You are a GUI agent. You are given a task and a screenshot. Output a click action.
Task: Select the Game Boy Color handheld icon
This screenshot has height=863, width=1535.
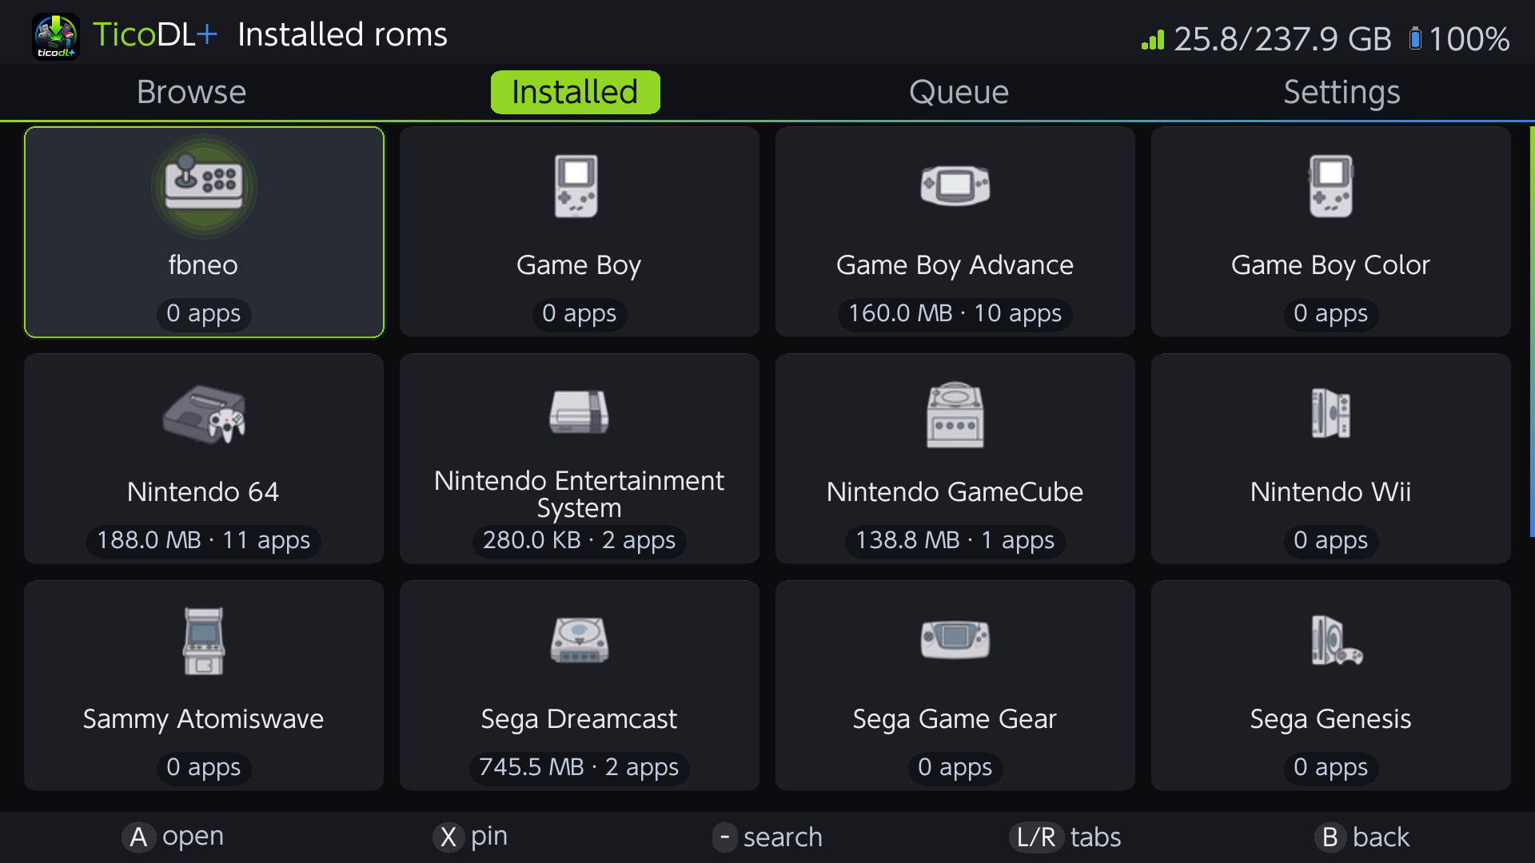(1331, 186)
